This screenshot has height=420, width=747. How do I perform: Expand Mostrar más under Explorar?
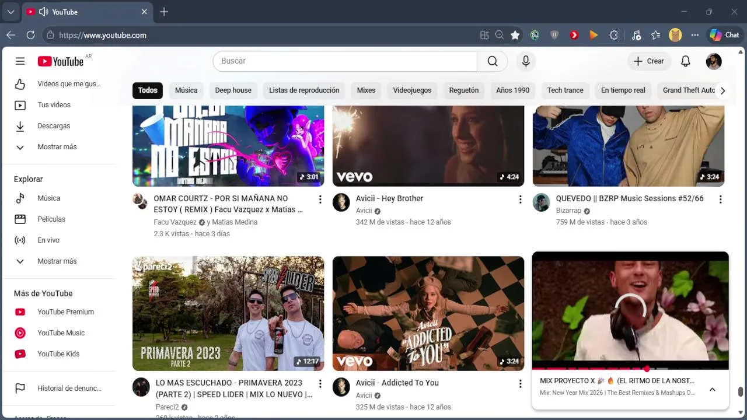click(x=58, y=261)
